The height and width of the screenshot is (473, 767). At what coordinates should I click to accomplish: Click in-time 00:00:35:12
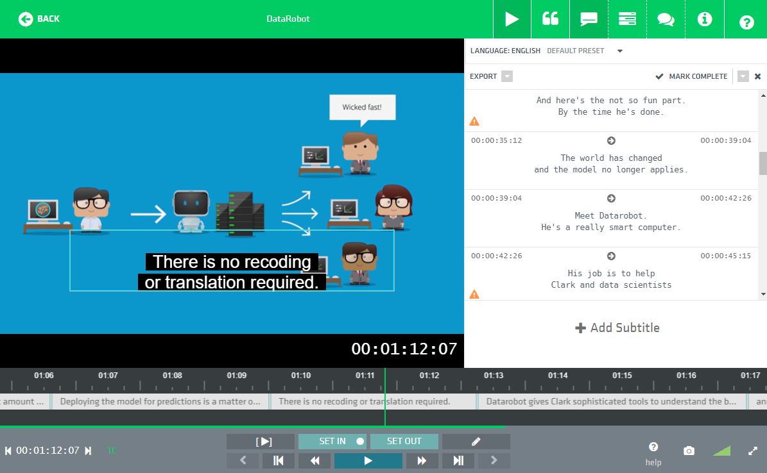click(x=497, y=141)
